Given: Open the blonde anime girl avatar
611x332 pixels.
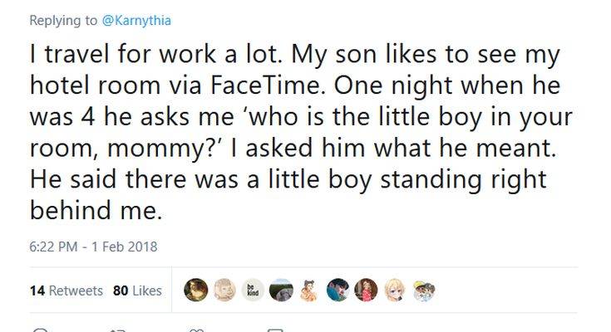Looking at the screenshot, I should tap(394, 290).
